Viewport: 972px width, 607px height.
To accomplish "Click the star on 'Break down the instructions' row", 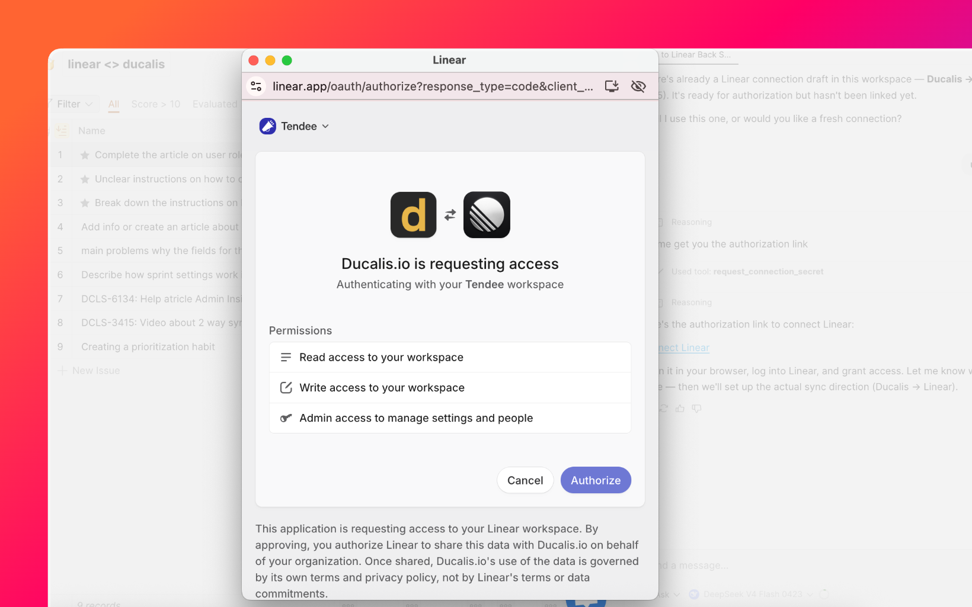I will [x=85, y=203].
